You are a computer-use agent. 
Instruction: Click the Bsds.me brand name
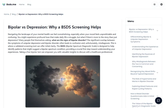(11, 4)
